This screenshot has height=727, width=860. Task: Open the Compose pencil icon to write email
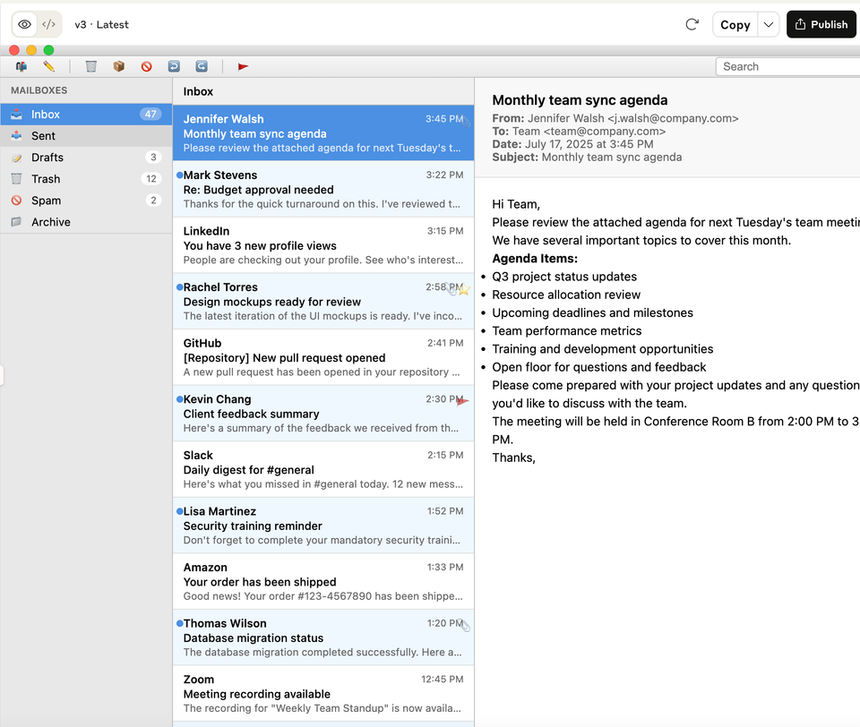coord(49,66)
